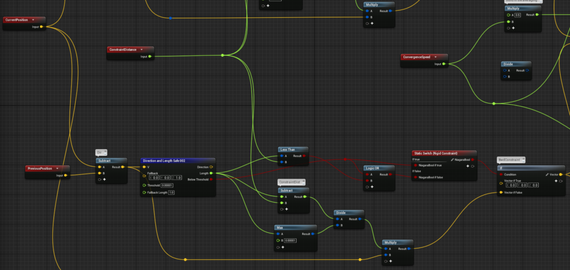Click the NiagaraBool if true input pin
The image size is (570, 270).
click(415, 165)
